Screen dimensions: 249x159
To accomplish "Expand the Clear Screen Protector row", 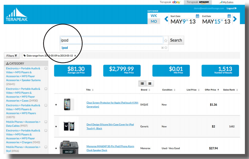I will tap(56, 105).
